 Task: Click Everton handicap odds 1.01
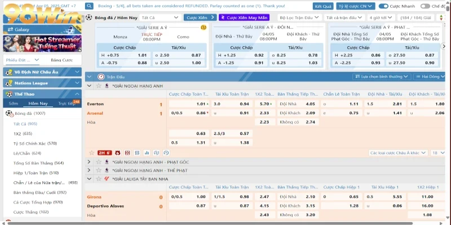(189, 104)
